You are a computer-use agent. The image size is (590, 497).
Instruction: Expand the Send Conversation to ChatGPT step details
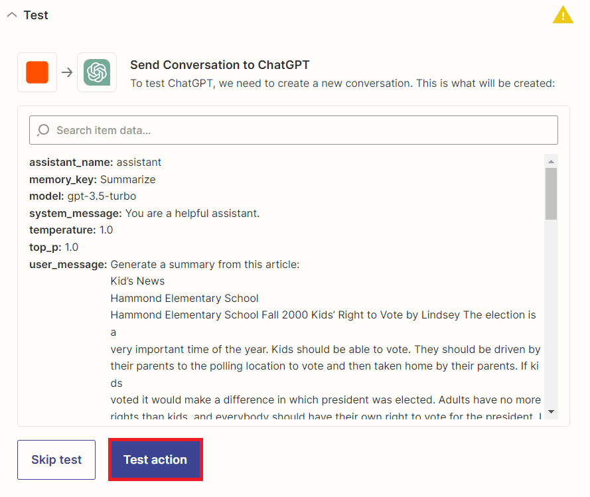click(x=220, y=65)
